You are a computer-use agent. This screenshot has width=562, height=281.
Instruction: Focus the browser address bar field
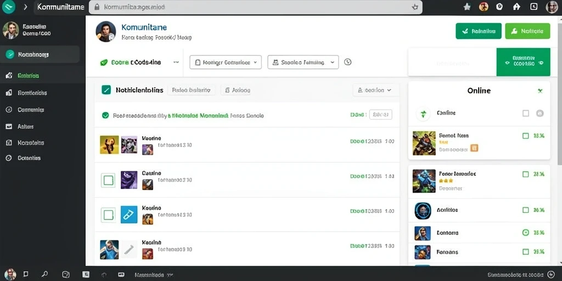(256, 7)
